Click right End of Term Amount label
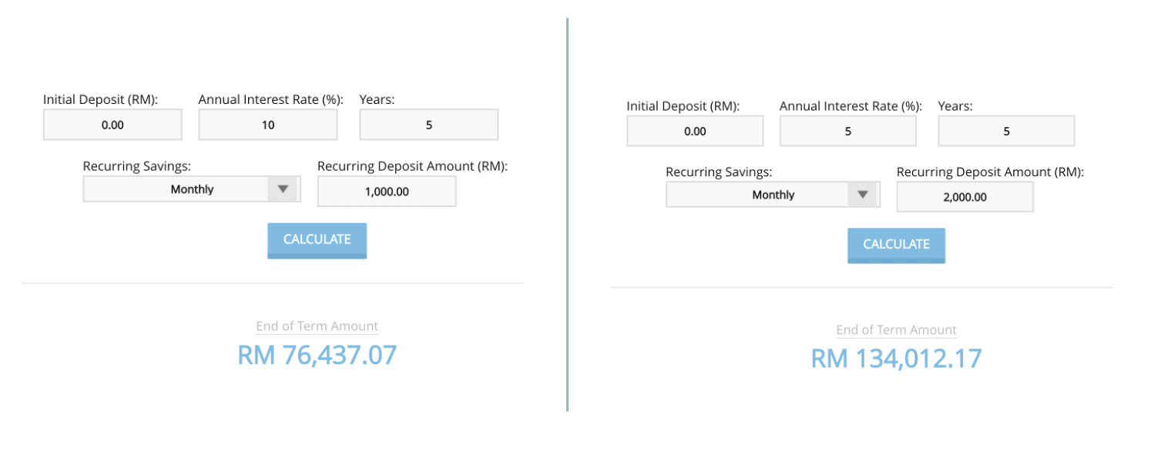This screenshot has height=454, width=1151. [x=897, y=330]
